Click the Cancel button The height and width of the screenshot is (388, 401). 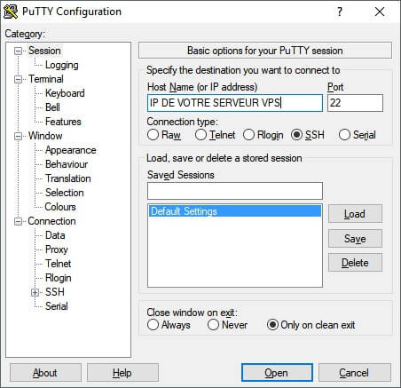click(x=355, y=373)
